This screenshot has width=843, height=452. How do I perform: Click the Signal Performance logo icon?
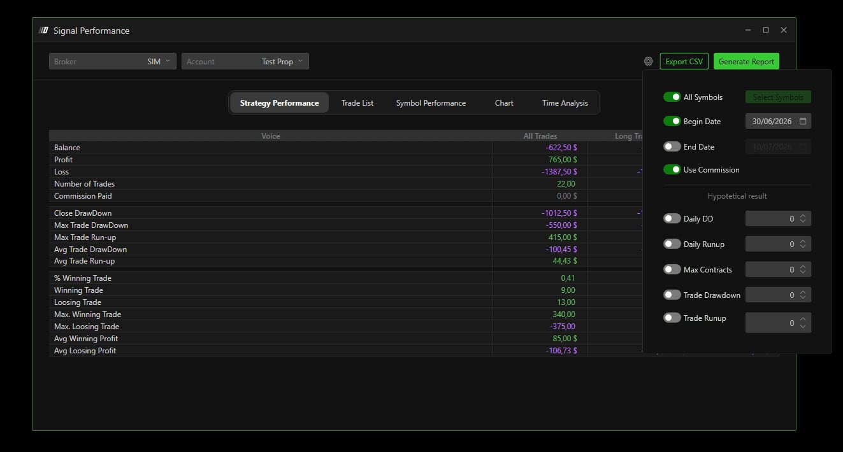point(43,30)
